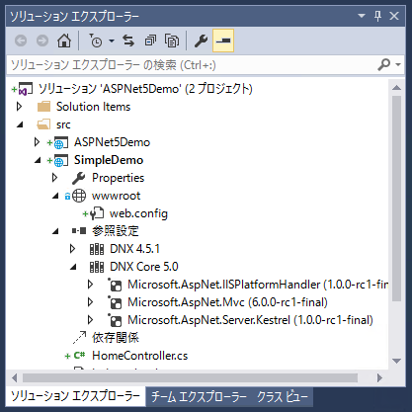Select the wwwroot folder label
412x412 pixels.
(116, 196)
